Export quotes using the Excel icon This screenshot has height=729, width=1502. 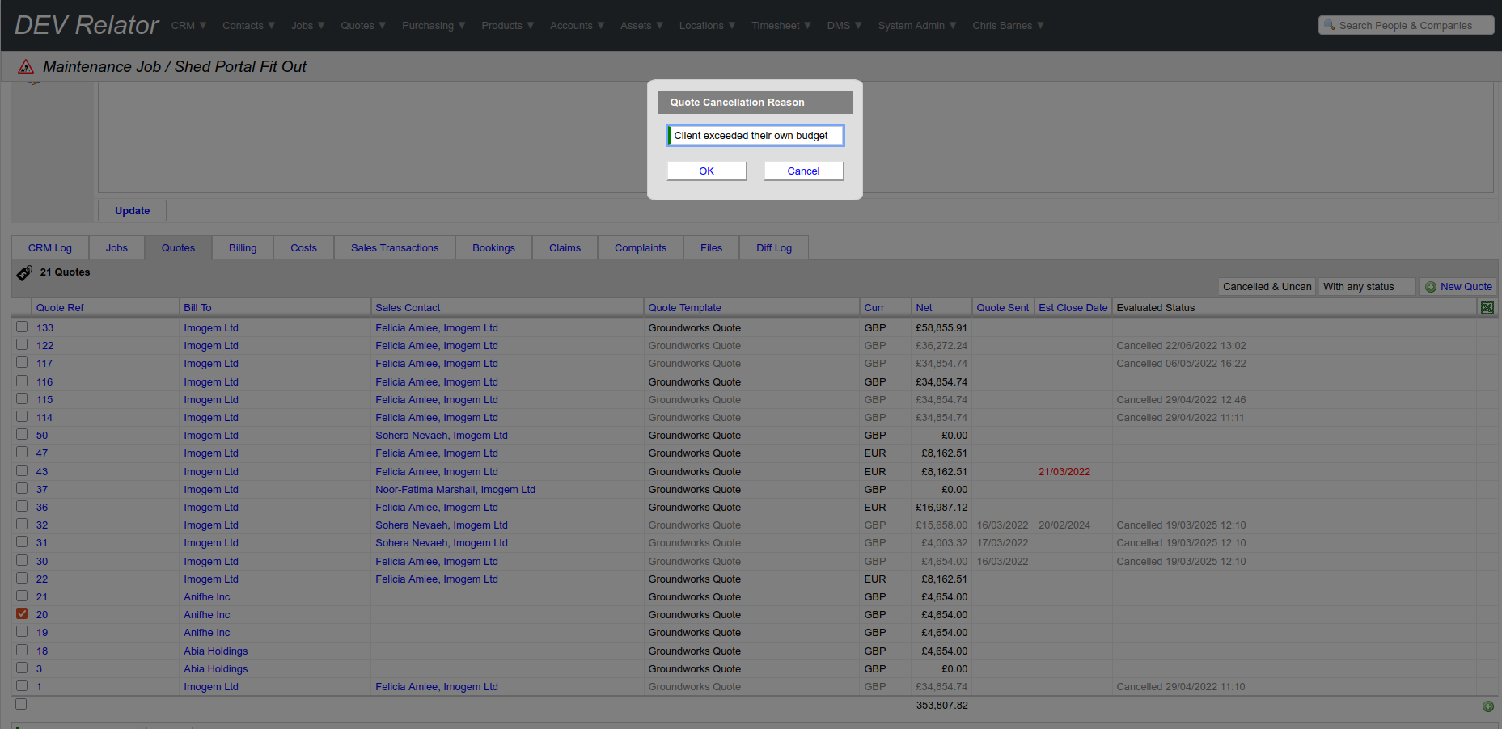(1487, 308)
